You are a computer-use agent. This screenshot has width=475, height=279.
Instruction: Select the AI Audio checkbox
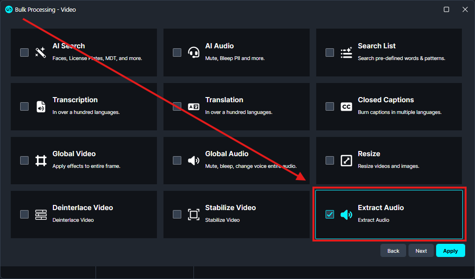click(177, 53)
